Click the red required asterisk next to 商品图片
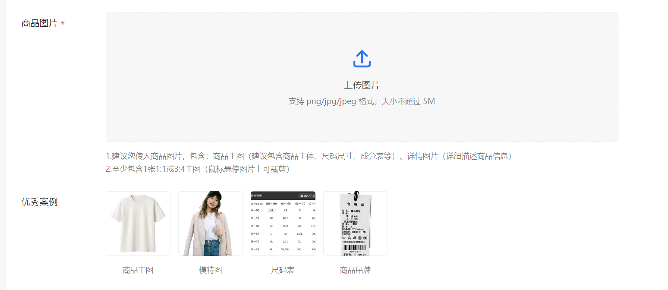This screenshot has height=290, width=668. tap(63, 23)
